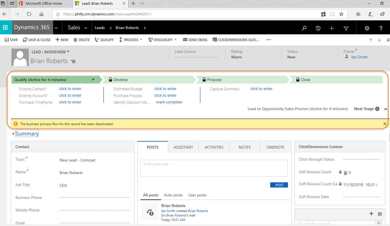Add a record with the plus icon in the subgrid

[371, 214]
